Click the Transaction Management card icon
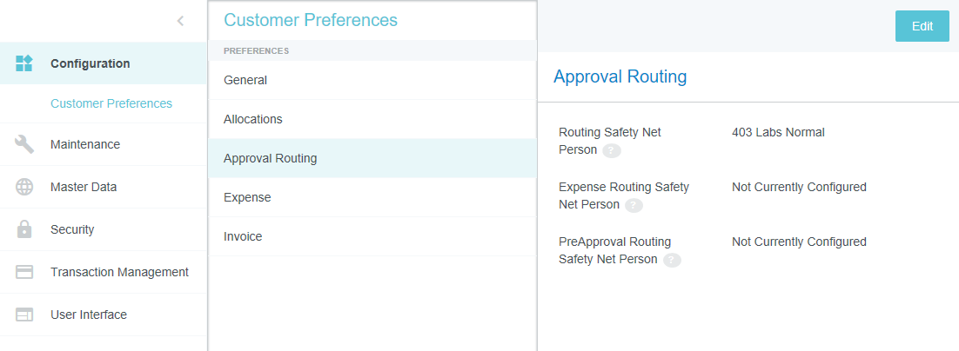This screenshot has width=959, height=351. click(x=24, y=272)
